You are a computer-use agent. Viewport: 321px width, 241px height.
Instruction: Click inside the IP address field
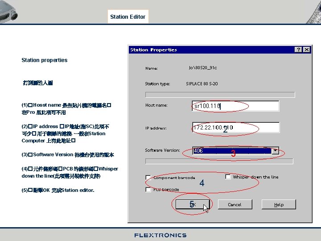236,128
